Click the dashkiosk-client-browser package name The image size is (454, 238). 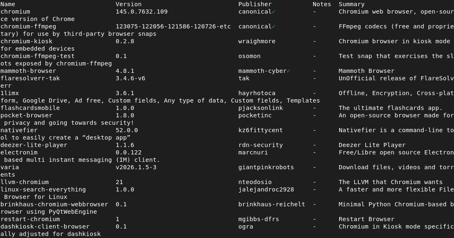tap(45, 226)
